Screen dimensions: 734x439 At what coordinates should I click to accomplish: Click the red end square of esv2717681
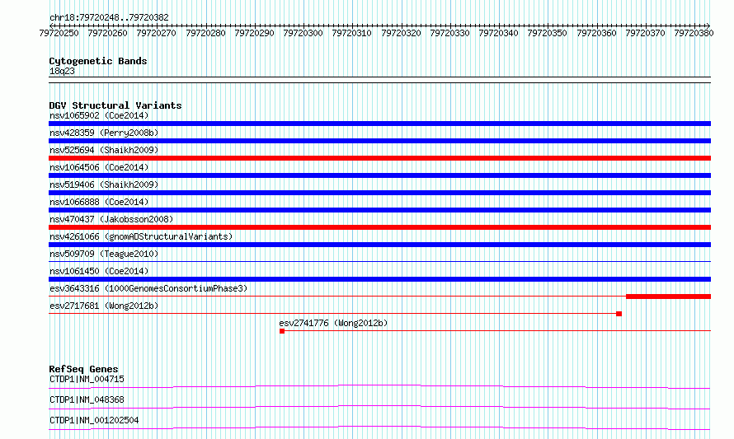pyautogui.click(x=619, y=314)
